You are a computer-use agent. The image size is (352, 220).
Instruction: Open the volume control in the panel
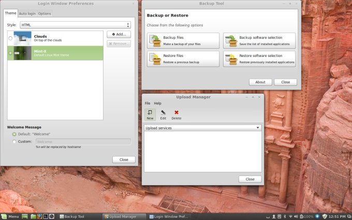[297, 216]
